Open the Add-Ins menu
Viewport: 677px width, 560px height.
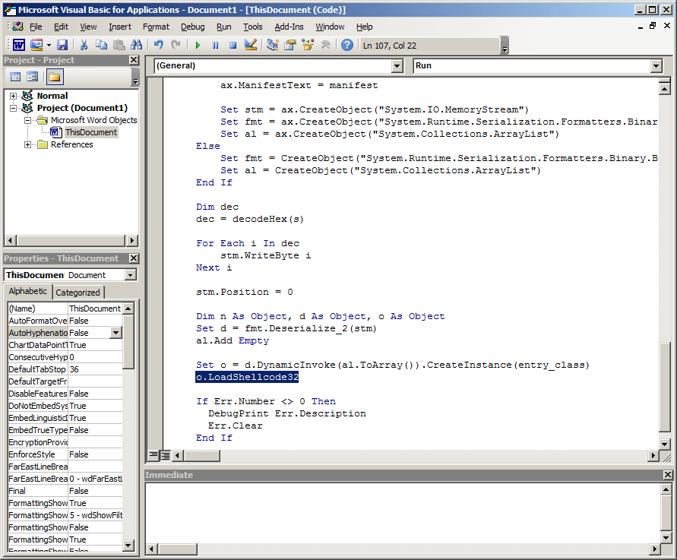click(289, 27)
